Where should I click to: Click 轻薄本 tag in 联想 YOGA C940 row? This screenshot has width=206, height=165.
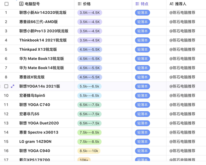(x=142, y=151)
